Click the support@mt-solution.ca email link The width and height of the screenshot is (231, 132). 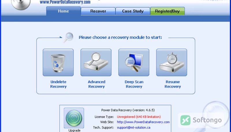[134, 127]
